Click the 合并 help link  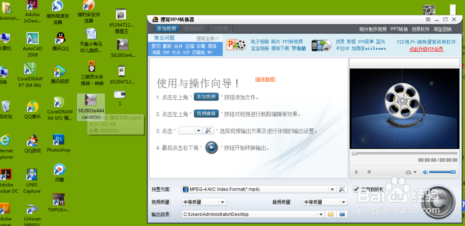click(x=178, y=46)
